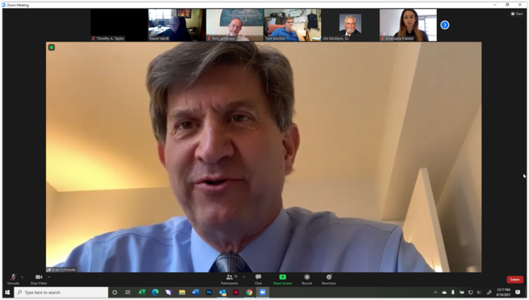
Task: Open Photoshop from the taskbar
Action: [209, 292]
